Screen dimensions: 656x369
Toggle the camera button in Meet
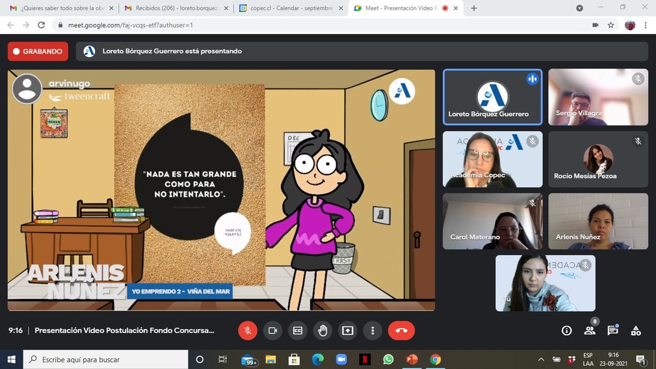coord(273,331)
